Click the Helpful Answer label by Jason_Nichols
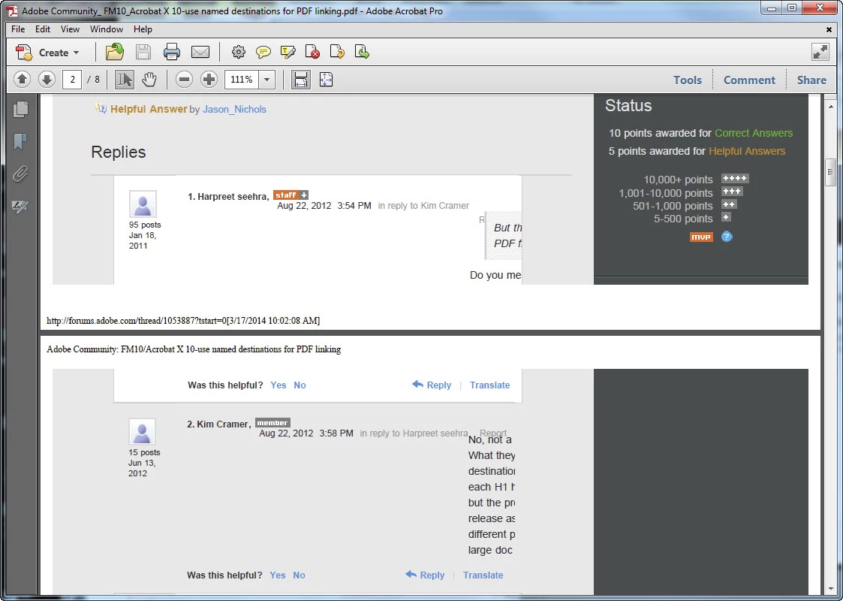Viewport: 843px width, 601px height. pyautogui.click(x=149, y=109)
